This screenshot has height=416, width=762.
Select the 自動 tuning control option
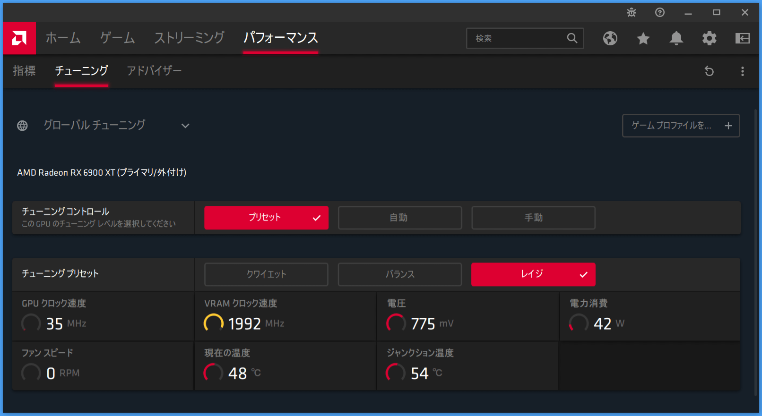coord(400,218)
